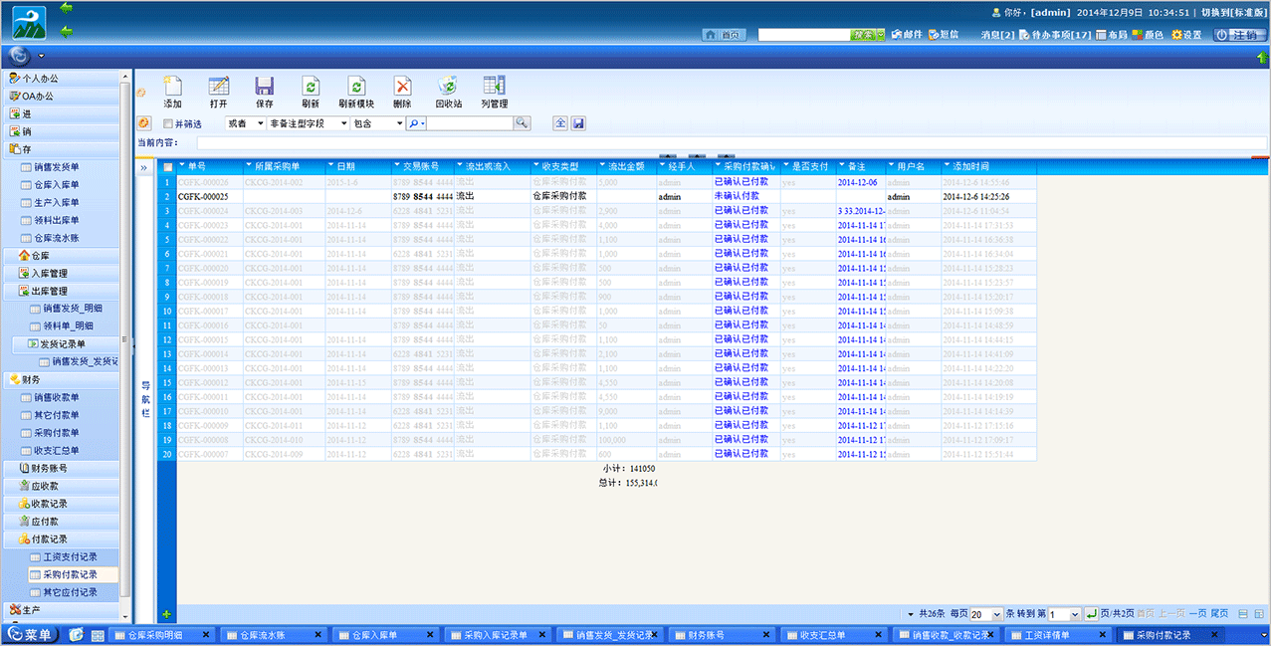Screen dimensions: 1271x646
Task: Toggle the 并筛选 checkbox
Action: (167, 124)
